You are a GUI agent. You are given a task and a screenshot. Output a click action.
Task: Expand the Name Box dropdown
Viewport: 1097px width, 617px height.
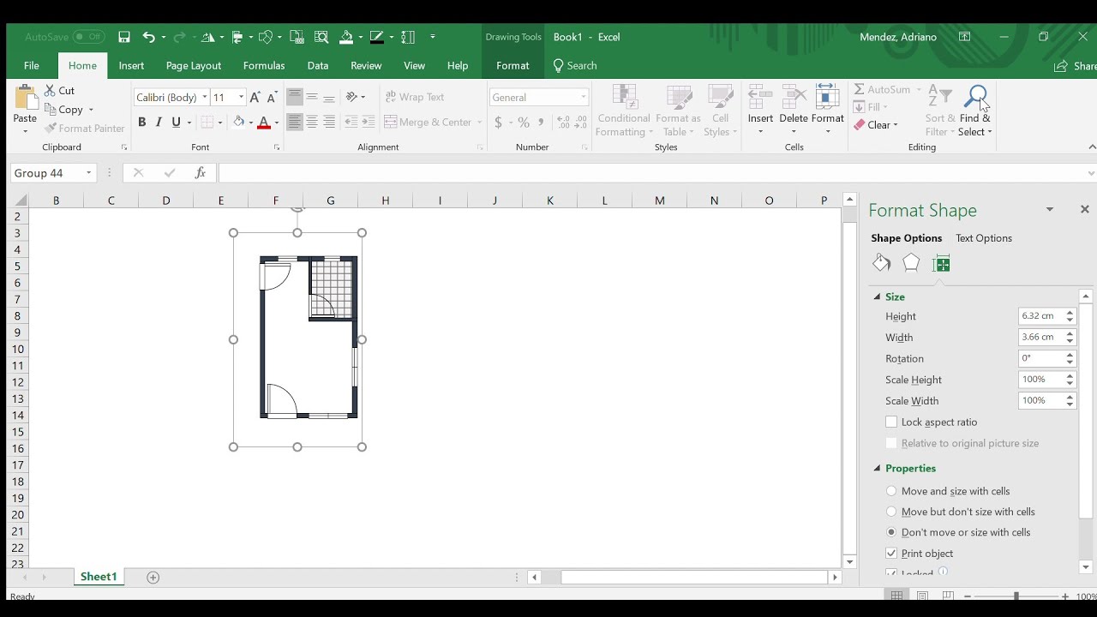coord(88,173)
